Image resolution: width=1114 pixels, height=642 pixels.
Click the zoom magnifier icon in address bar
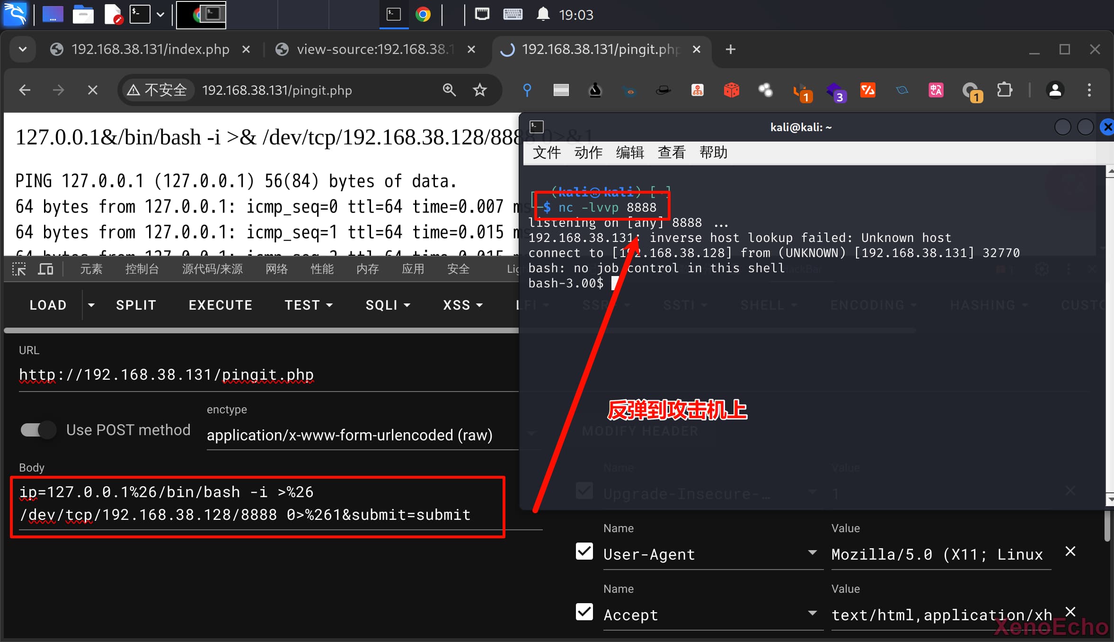tap(449, 90)
